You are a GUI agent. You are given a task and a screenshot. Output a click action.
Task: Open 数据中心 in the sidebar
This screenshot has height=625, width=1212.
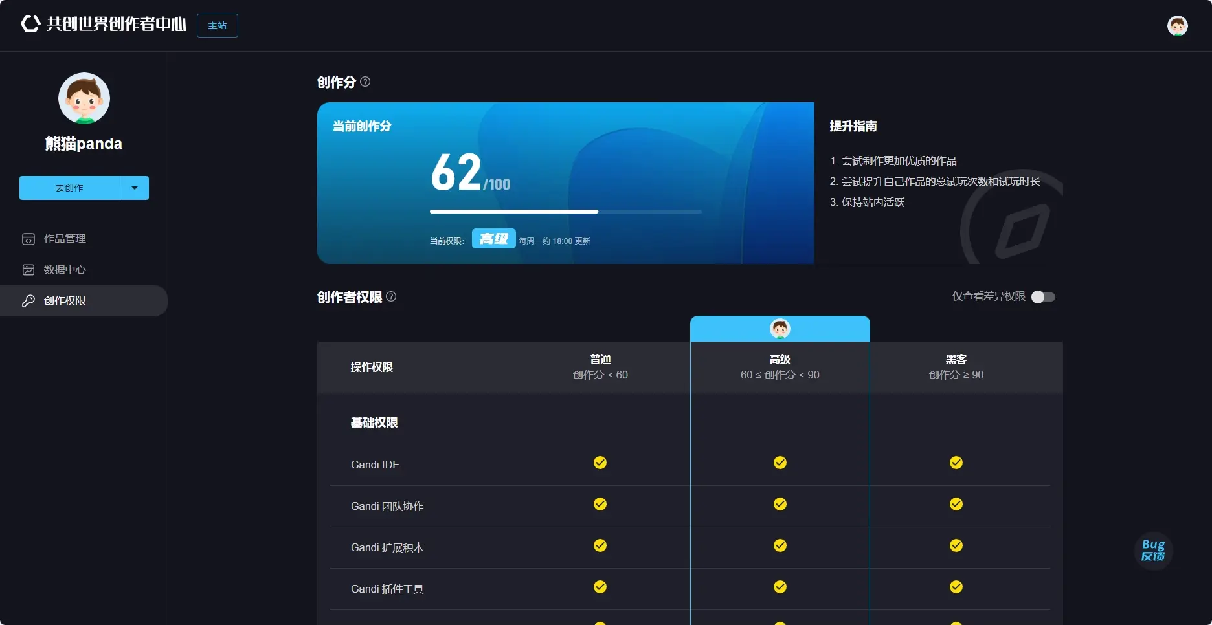point(84,270)
